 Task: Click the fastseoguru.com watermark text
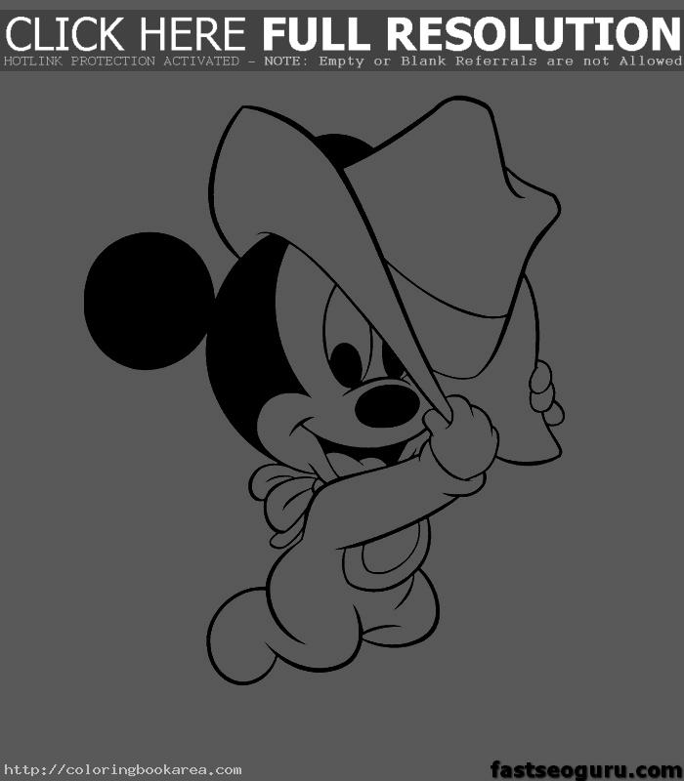pyautogui.click(x=586, y=770)
